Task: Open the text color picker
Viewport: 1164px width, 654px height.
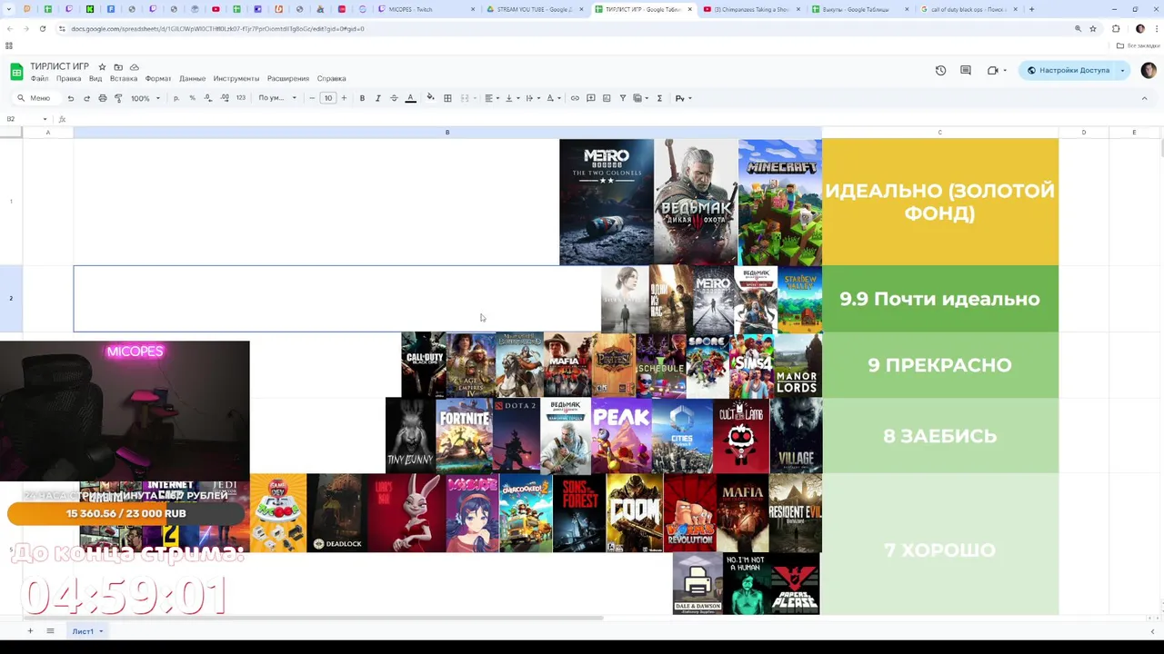Action: click(x=410, y=98)
